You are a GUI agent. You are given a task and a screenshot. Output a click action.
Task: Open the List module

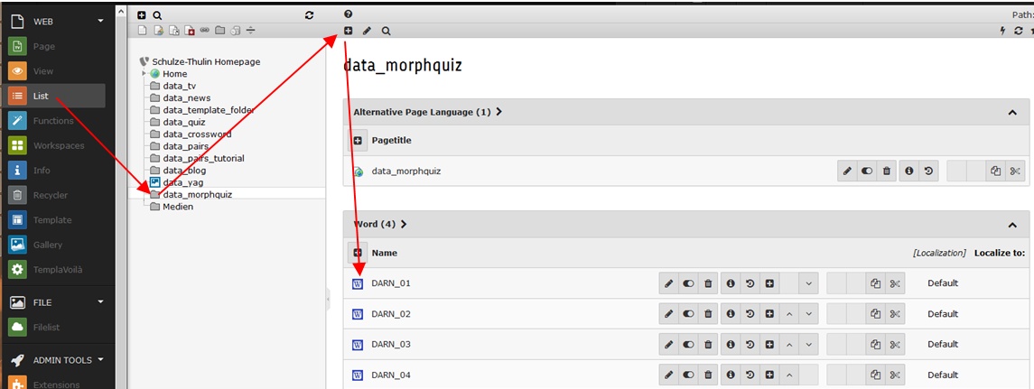56,97
